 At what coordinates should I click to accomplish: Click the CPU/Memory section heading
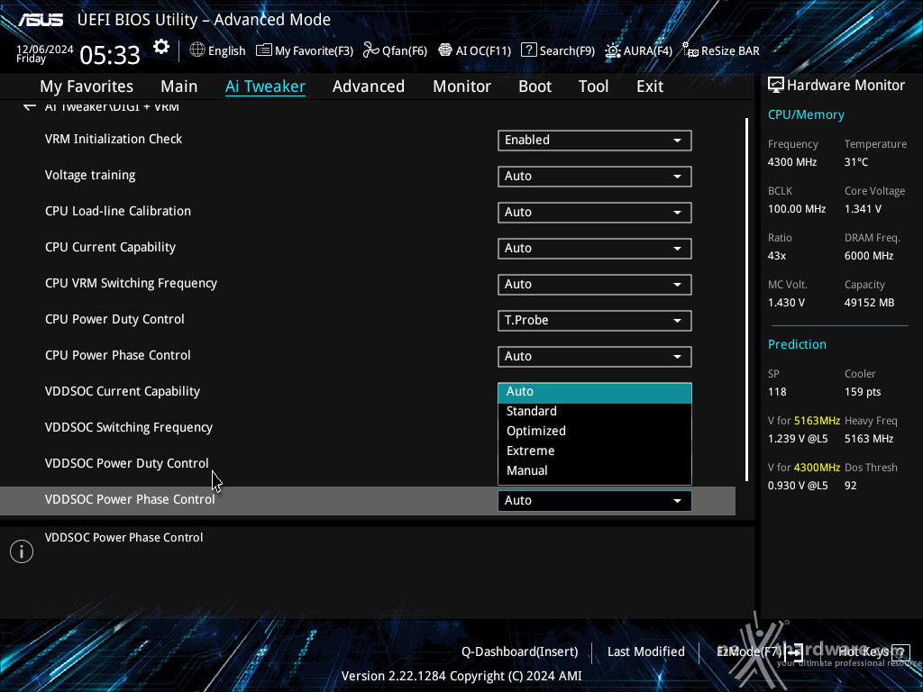point(806,114)
